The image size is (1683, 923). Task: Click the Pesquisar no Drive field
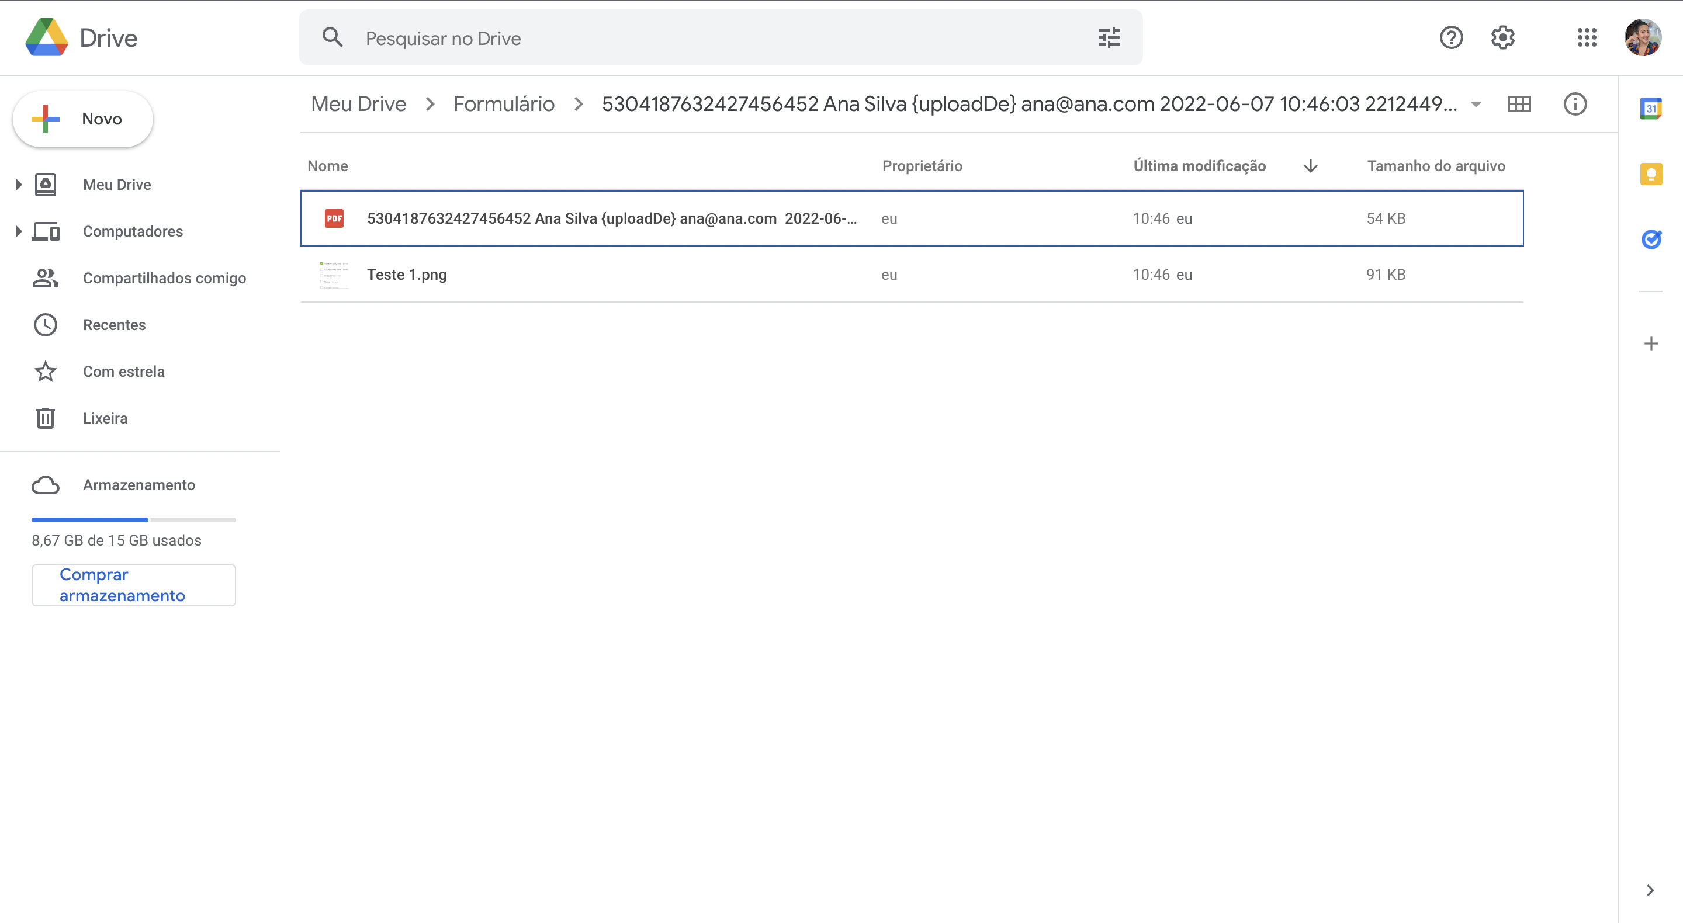(719, 38)
